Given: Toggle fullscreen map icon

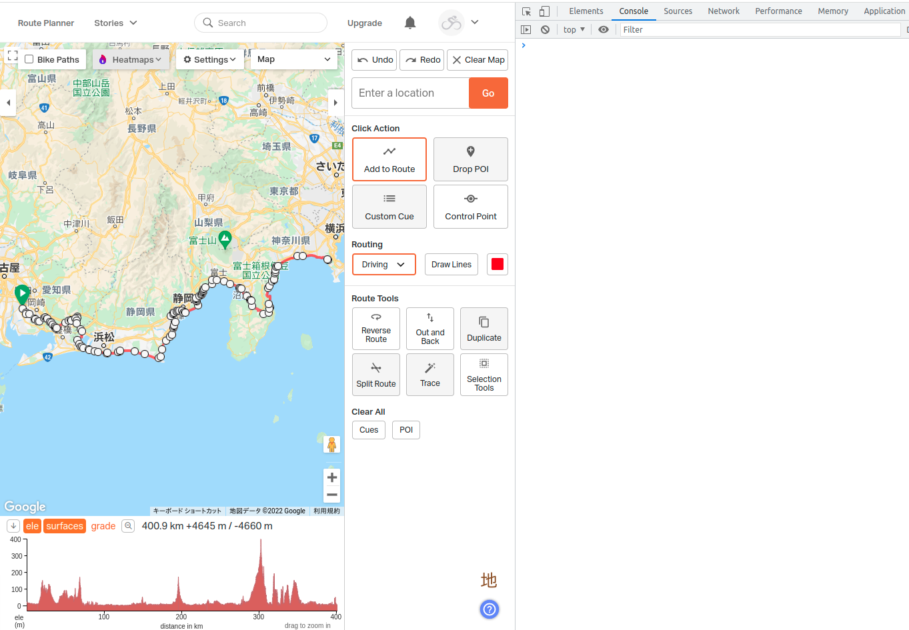Looking at the screenshot, I should pyautogui.click(x=13, y=56).
